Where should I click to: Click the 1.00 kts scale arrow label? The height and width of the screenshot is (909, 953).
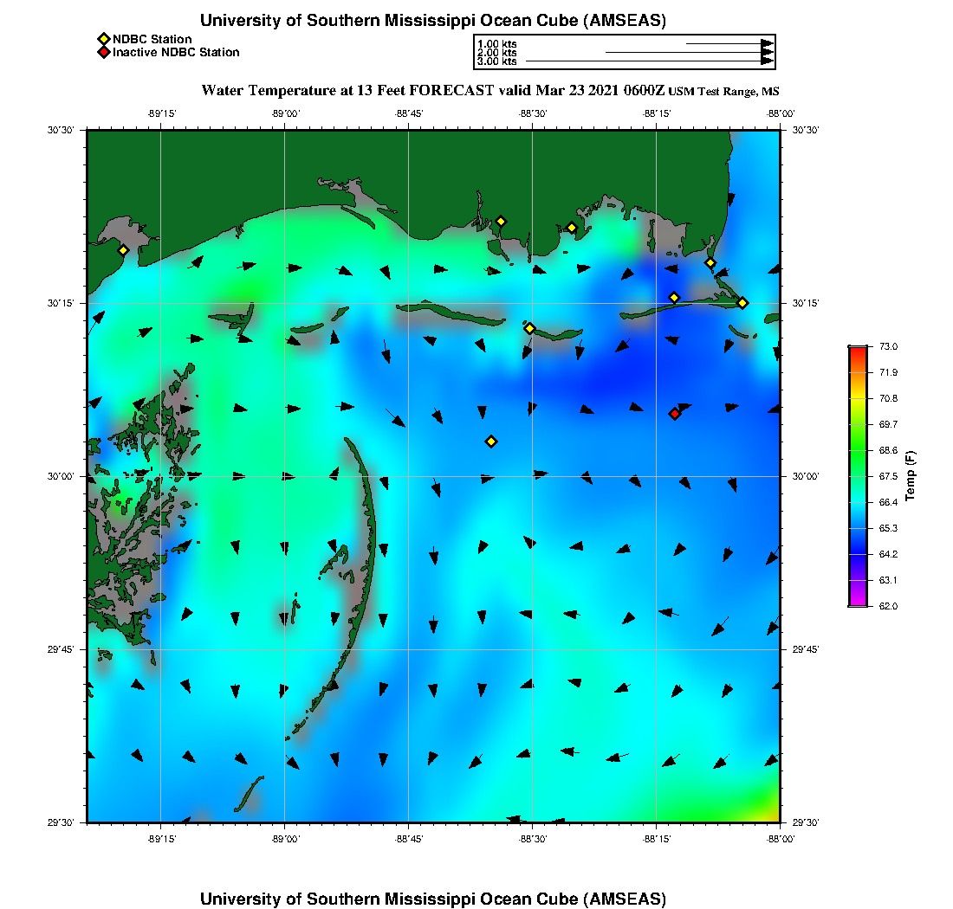click(x=496, y=43)
